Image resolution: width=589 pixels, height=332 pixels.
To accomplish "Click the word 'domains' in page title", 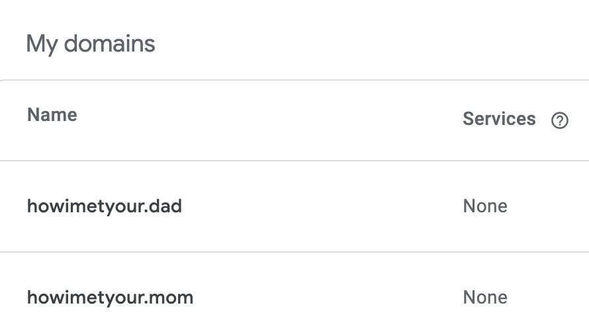I will pos(109,44).
